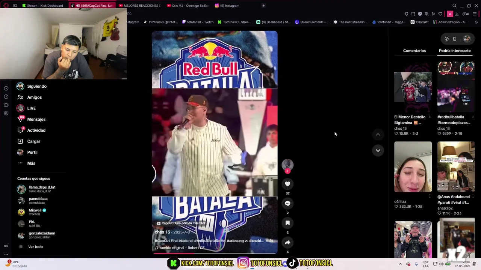This screenshot has height=270, width=481.
Task: Open options for El Menor Destello video
Action: (430, 117)
